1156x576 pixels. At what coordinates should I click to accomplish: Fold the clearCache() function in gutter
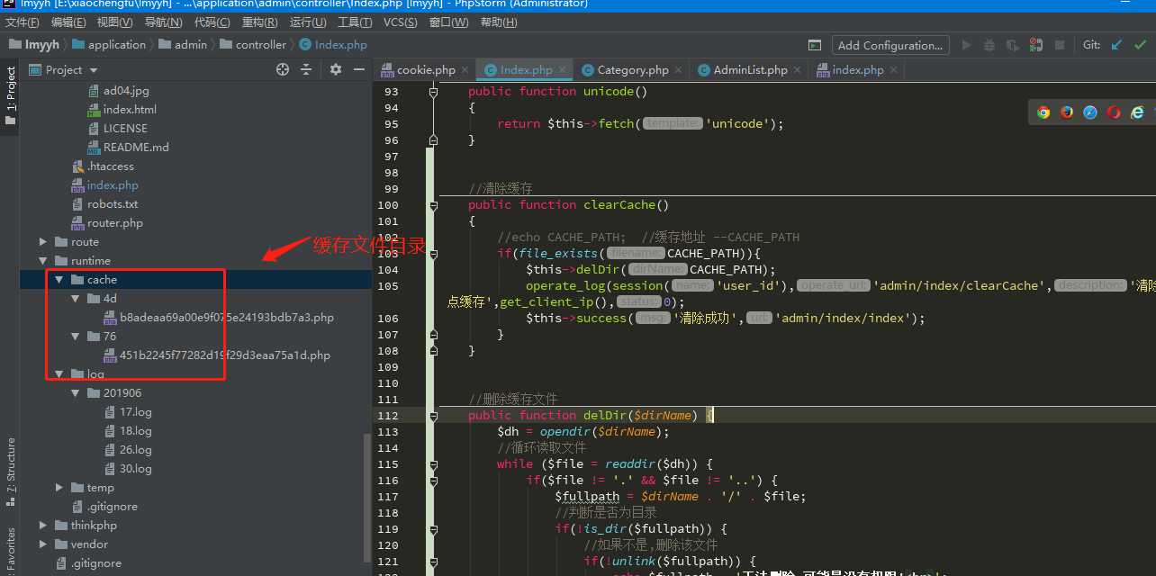point(433,205)
